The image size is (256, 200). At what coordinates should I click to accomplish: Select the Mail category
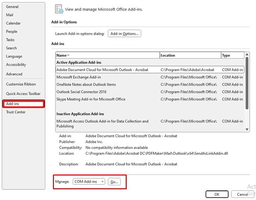pos(10,15)
